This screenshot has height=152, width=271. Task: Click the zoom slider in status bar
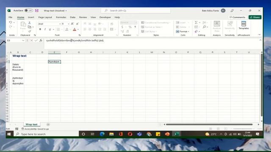243,129
